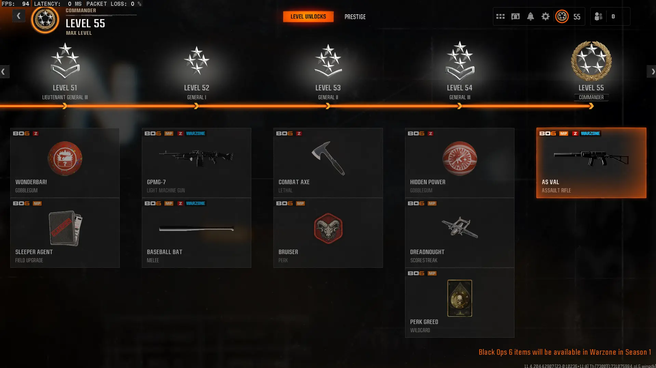The width and height of the screenshot is (656, 368).
Task: Open the settings gear icon
Action: 545,16
